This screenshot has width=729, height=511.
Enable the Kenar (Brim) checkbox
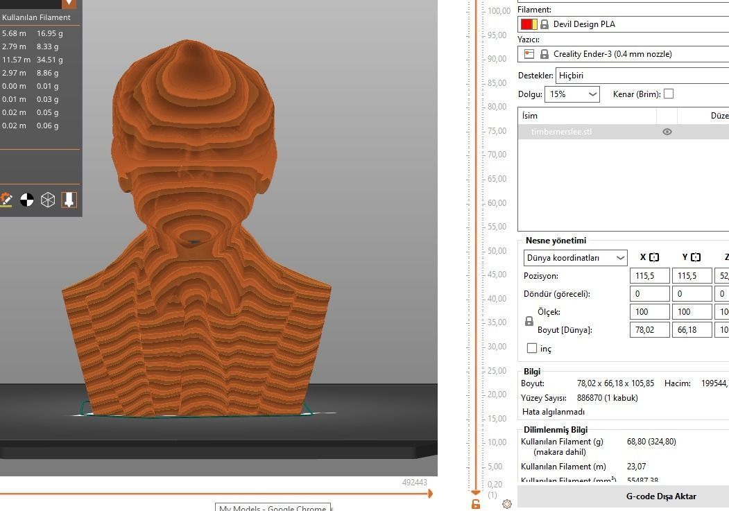[669, 94]
